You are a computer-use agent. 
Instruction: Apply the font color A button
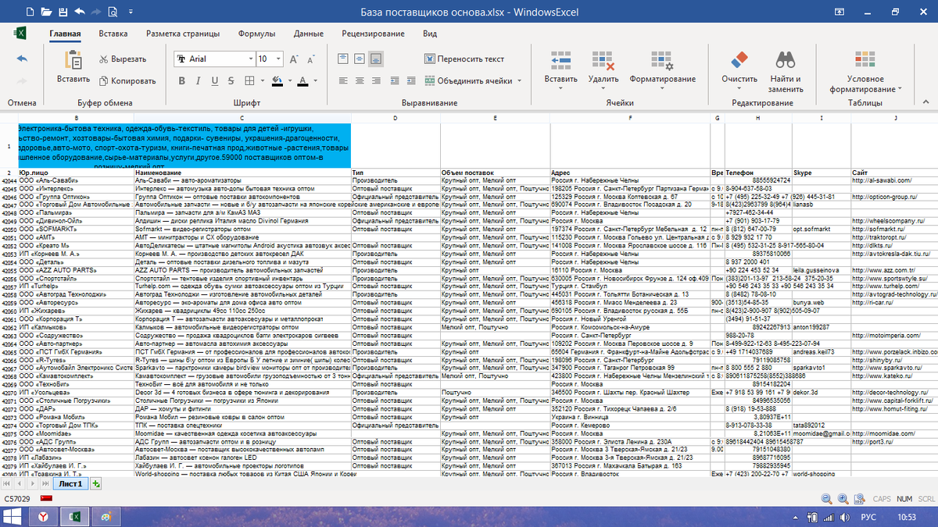point(303,80)
